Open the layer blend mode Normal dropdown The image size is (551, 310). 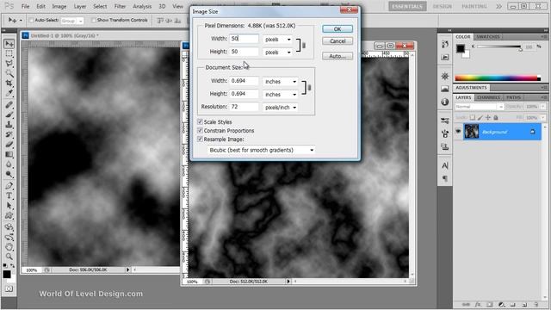click(480, 107)
